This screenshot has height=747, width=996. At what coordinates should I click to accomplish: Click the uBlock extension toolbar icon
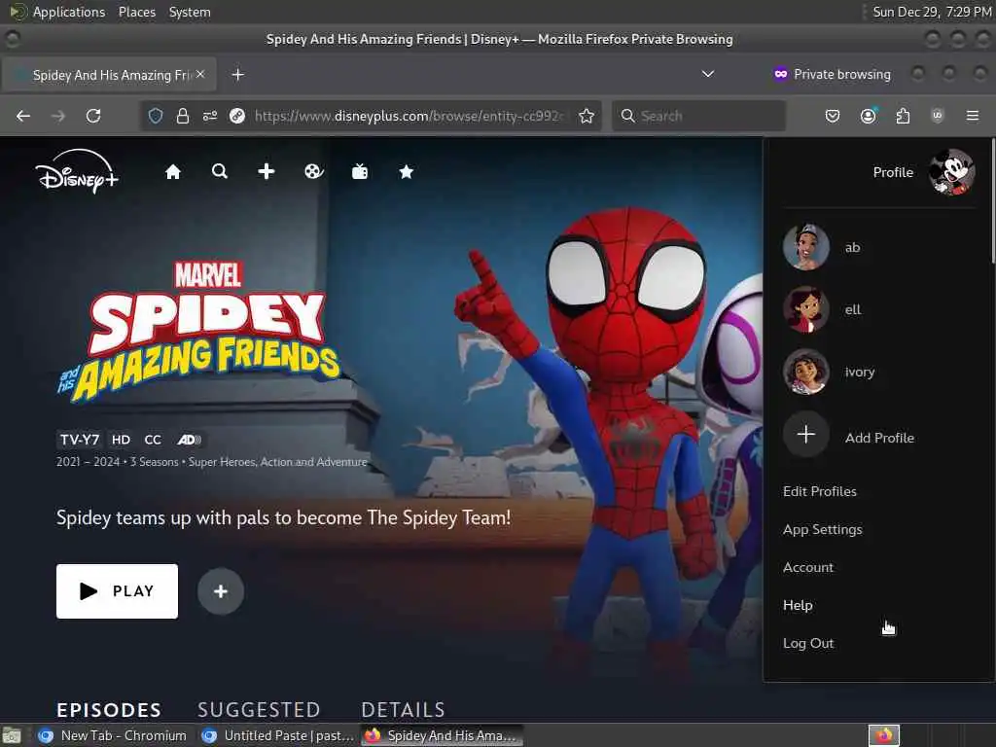[x=938, y=116]
